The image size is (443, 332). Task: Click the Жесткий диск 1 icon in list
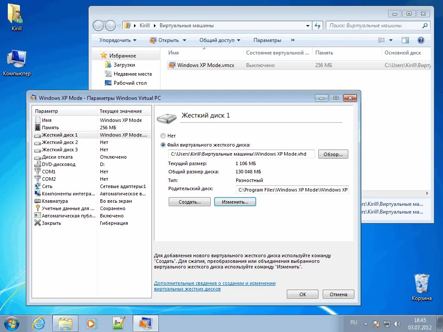[38, 135]
